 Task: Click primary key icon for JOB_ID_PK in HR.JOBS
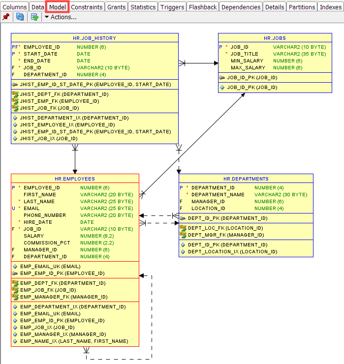(x=222, y=78)
